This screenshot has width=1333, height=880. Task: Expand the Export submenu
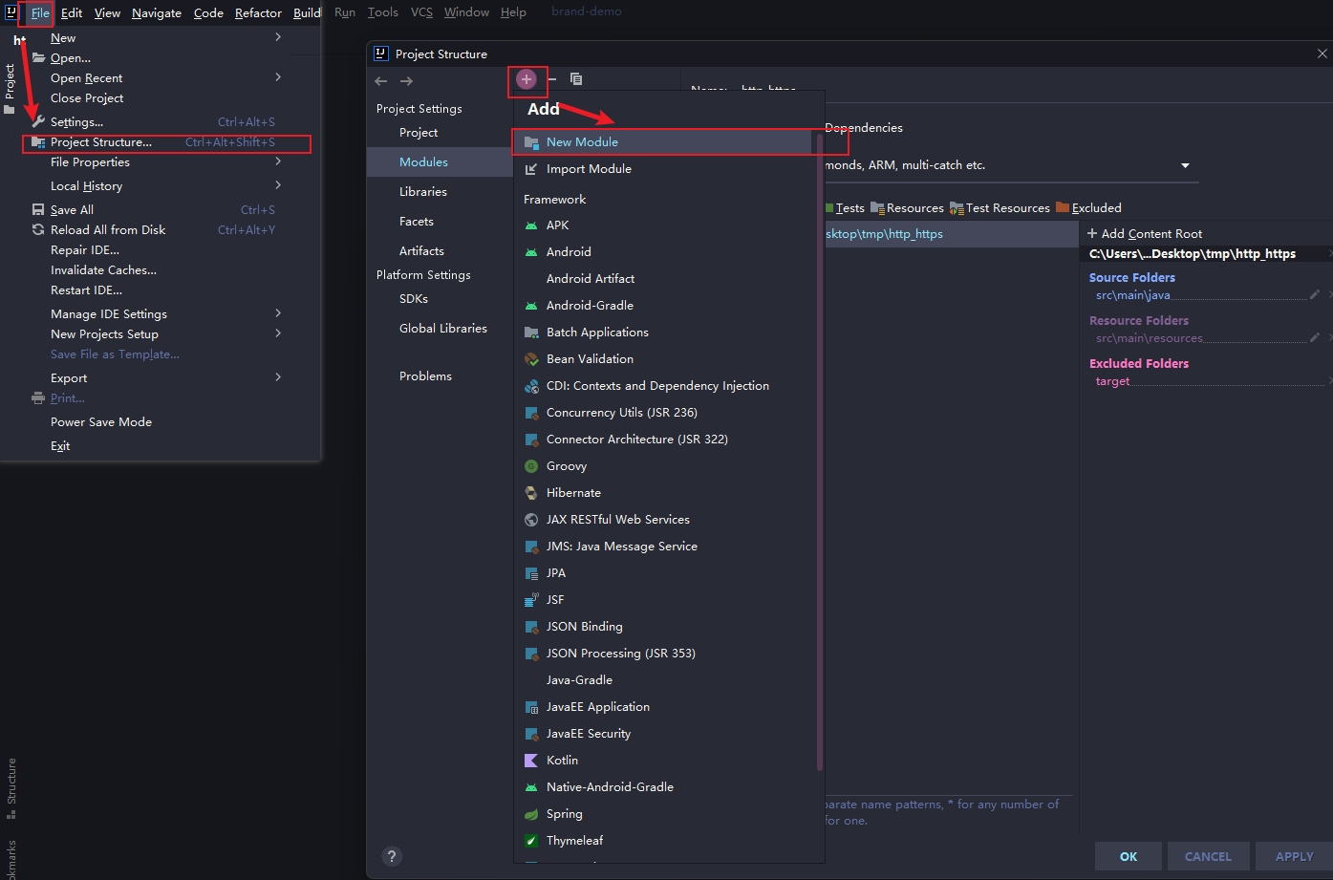(278, 377)
